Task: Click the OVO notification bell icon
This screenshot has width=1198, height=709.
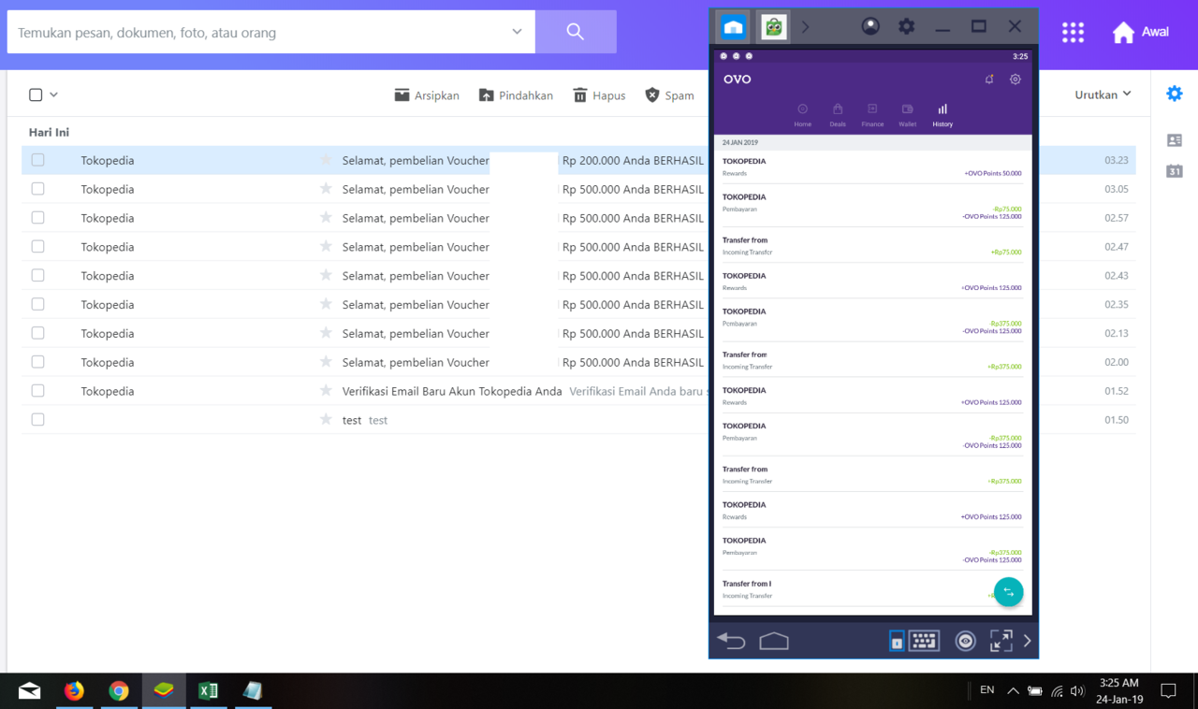Action: coord(989,80)
